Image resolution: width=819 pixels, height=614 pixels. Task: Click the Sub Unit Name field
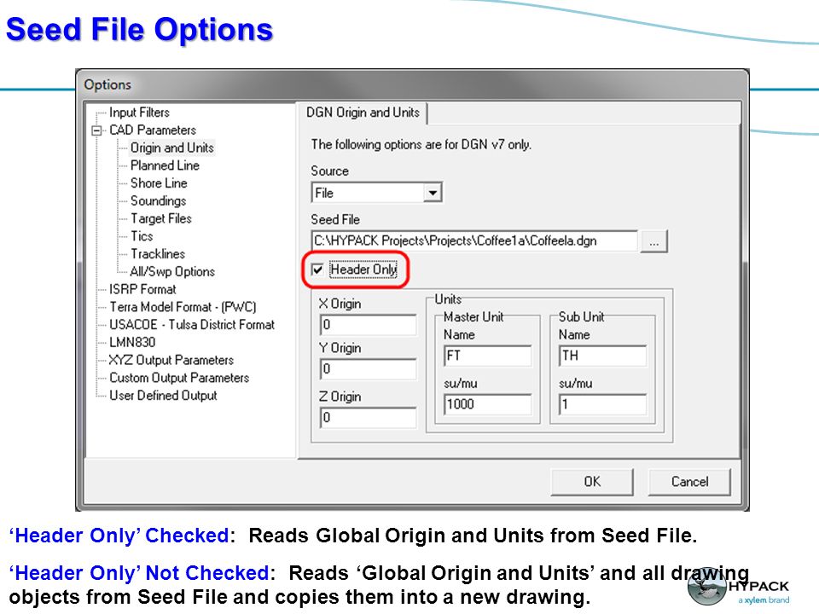[603, 356]
